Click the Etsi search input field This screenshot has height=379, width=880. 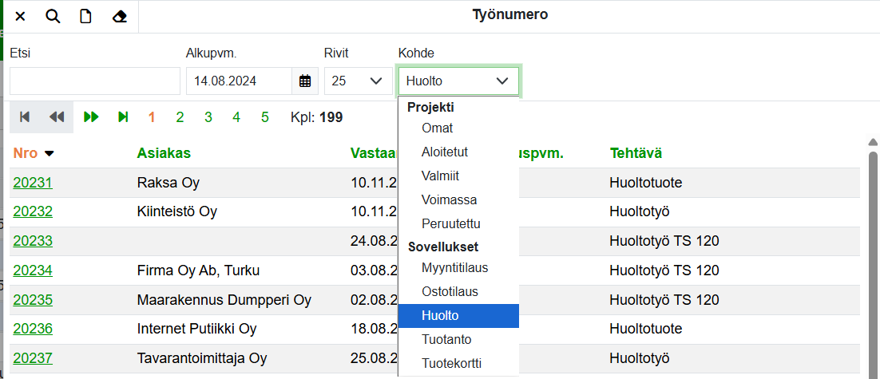[x=95, y=81]
